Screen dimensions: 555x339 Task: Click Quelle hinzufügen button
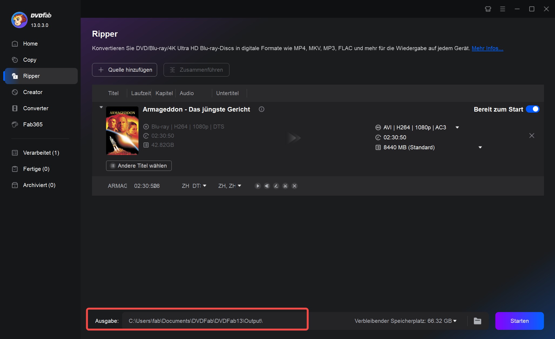[x=124, y=70]
